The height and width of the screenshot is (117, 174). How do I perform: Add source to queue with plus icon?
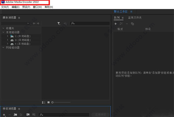[x=115, y=24]
